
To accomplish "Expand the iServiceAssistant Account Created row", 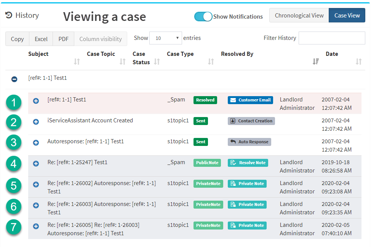I will (x=36, y=122).
